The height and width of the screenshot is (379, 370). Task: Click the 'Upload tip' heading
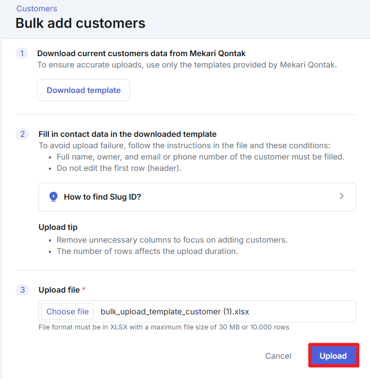58,227
